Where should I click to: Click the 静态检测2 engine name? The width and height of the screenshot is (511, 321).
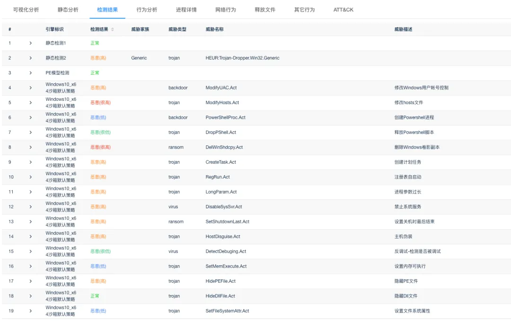[x=56, y=58]
